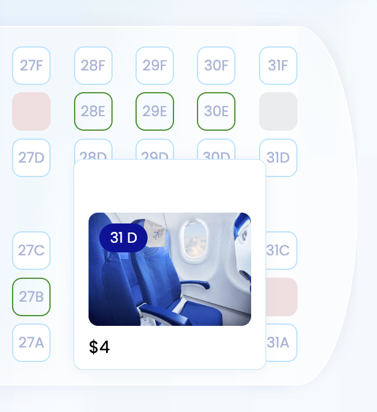Choose green-outlined seat 27B
This screenshot has width=377, height=412.
(31, 296)
